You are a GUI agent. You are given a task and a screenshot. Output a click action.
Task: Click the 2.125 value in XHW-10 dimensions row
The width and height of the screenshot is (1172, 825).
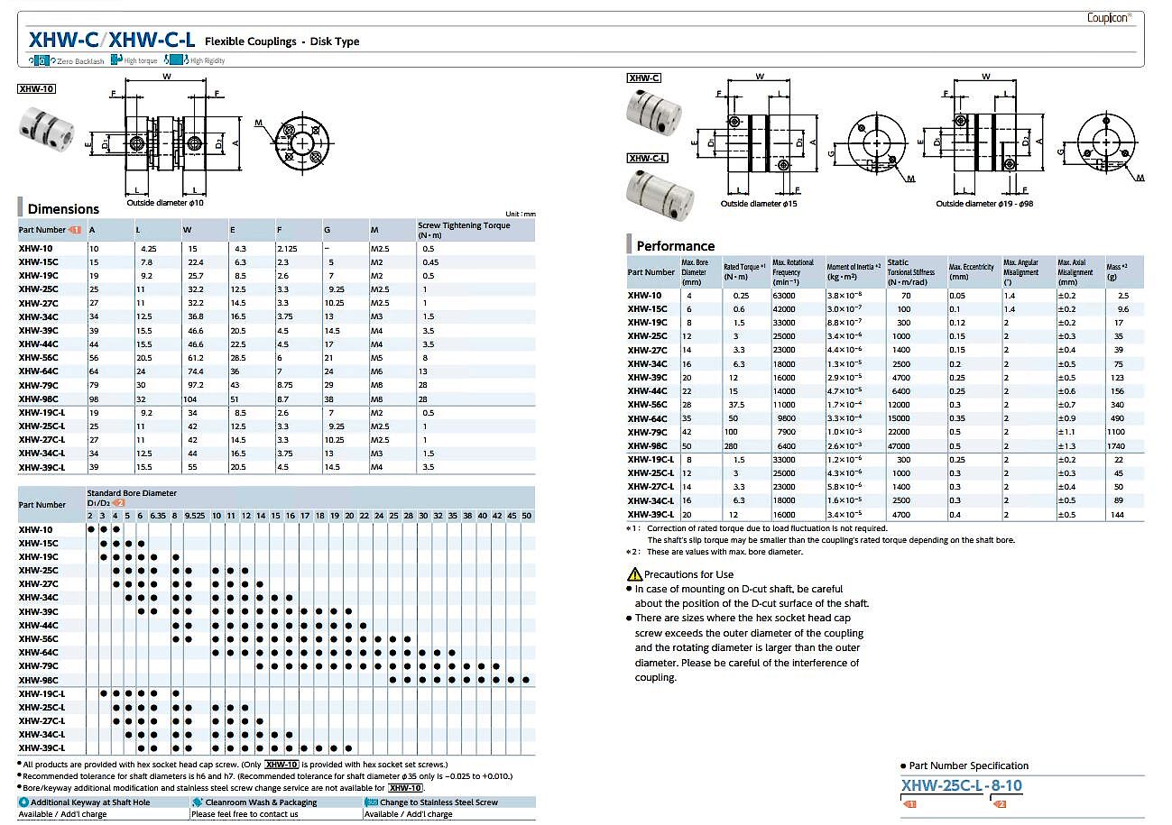[289, 248]
